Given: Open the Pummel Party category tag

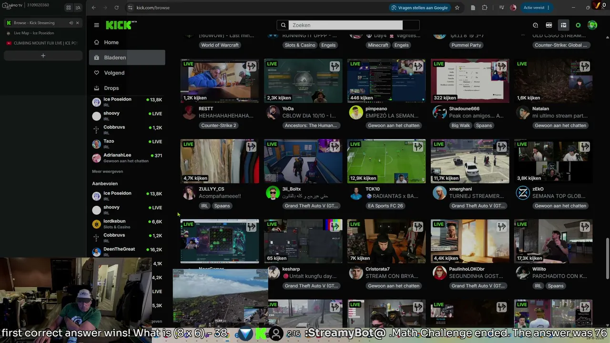Looking at the screenshot, I should point(466,45).
